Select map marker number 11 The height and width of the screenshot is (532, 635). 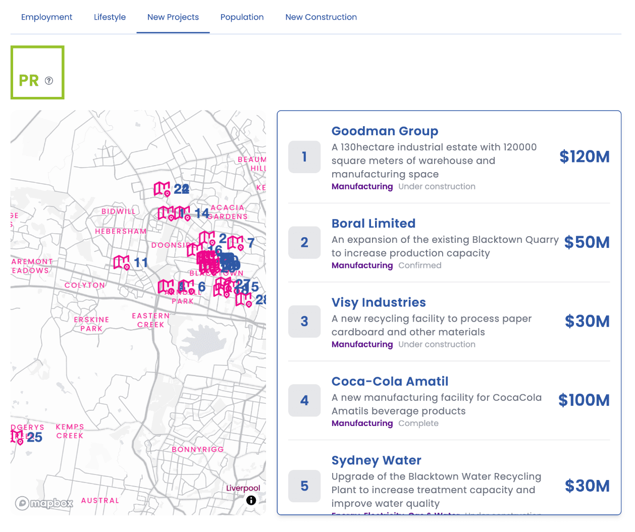click(122, 262)
